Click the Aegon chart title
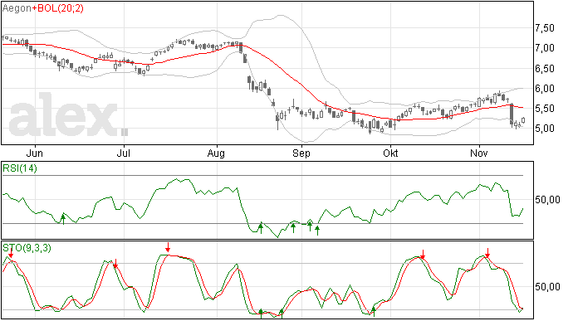 17,8
